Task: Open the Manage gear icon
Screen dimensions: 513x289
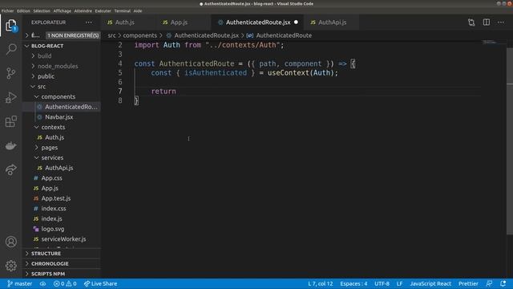Action: (10, 266)
